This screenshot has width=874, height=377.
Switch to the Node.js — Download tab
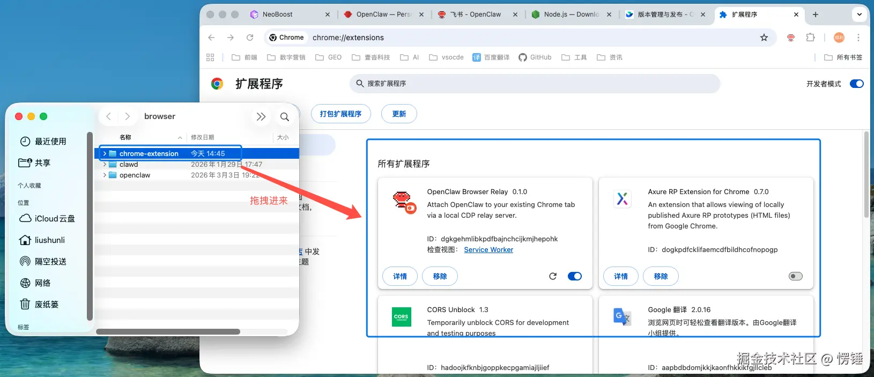(x=571, y=14)
